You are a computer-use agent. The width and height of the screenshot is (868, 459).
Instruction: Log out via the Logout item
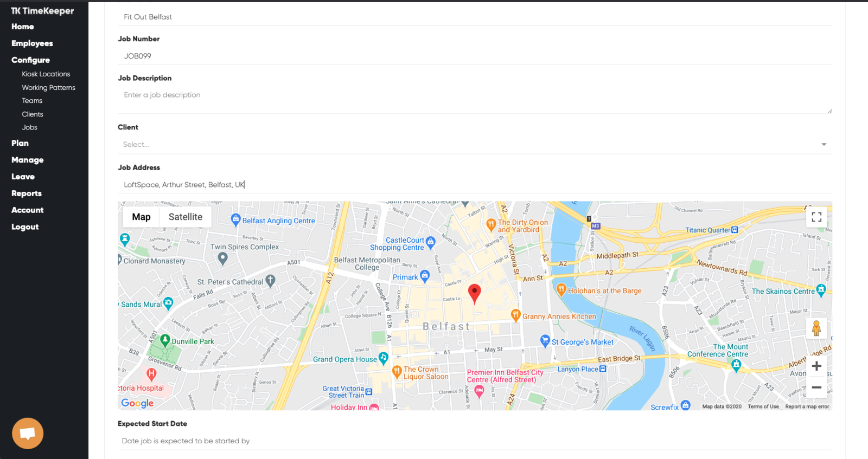click(25, 227)
